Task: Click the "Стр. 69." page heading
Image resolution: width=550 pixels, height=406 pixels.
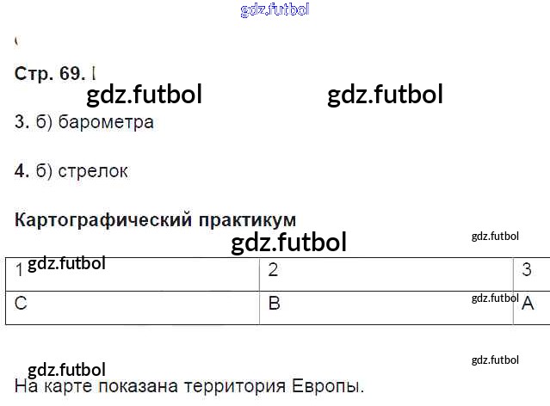Action: tap(49, 73)
